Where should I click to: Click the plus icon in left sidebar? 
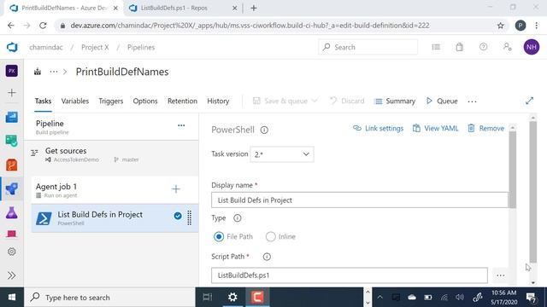11,93
